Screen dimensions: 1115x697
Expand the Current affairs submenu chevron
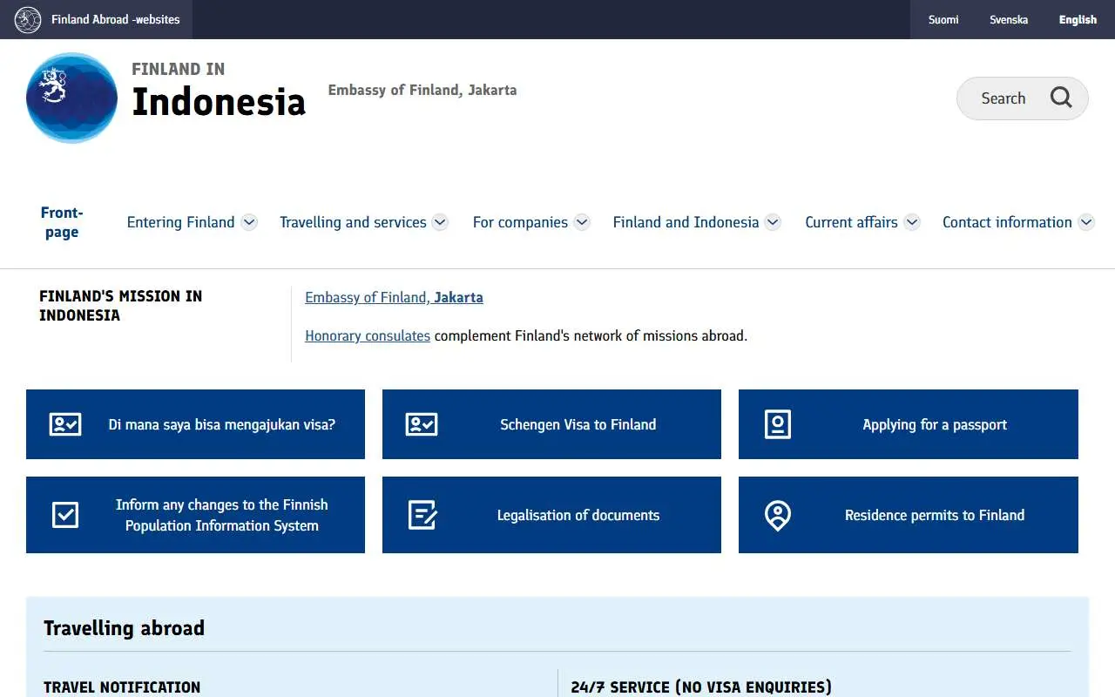click(912, 222)
